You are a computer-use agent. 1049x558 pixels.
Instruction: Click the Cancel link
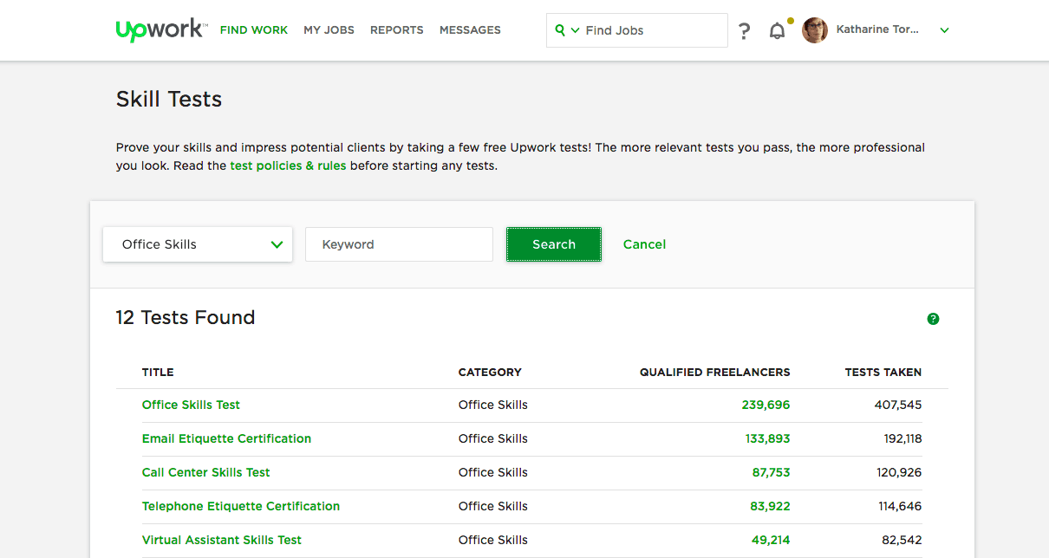pos(644,244)
